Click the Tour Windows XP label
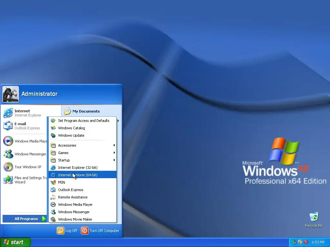 tap(28, 167)
